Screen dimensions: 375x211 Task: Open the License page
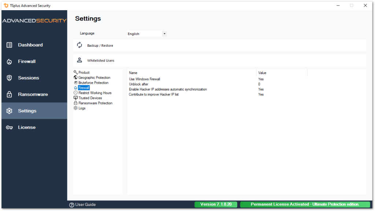click(26, 127)
